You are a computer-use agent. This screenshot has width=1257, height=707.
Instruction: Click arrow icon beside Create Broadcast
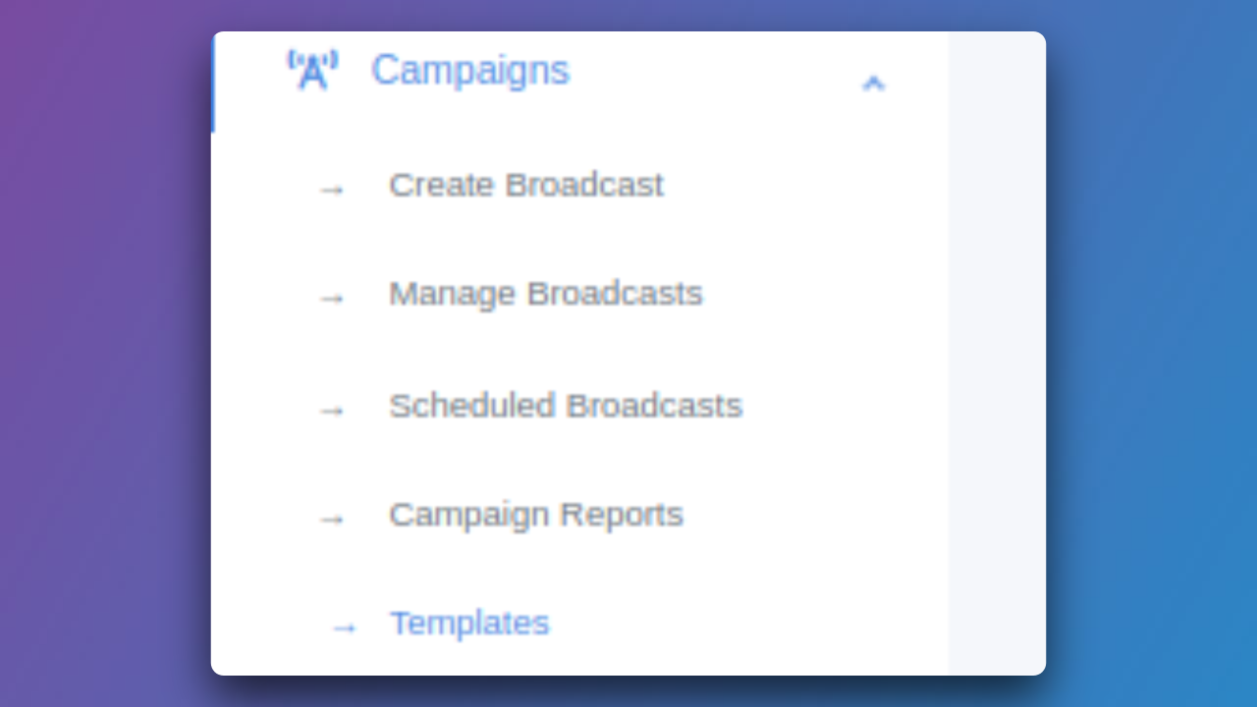coord(332,189)
